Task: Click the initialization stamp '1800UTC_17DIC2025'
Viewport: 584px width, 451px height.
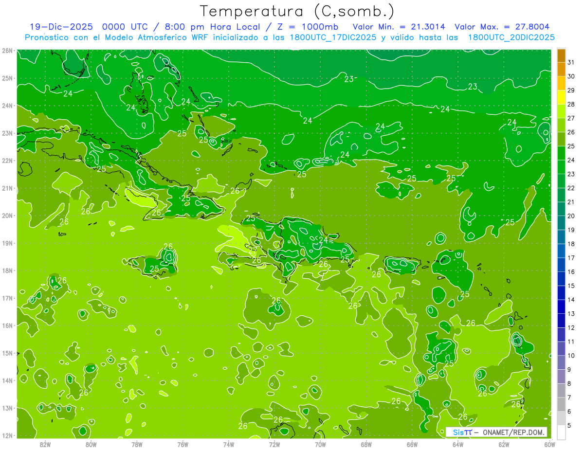Action: 333,37
